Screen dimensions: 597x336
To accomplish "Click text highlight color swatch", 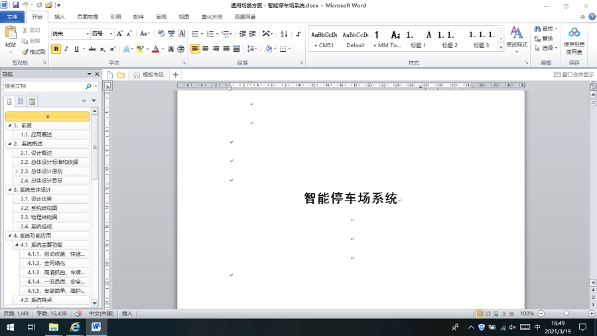I will (x=140, y=48).
